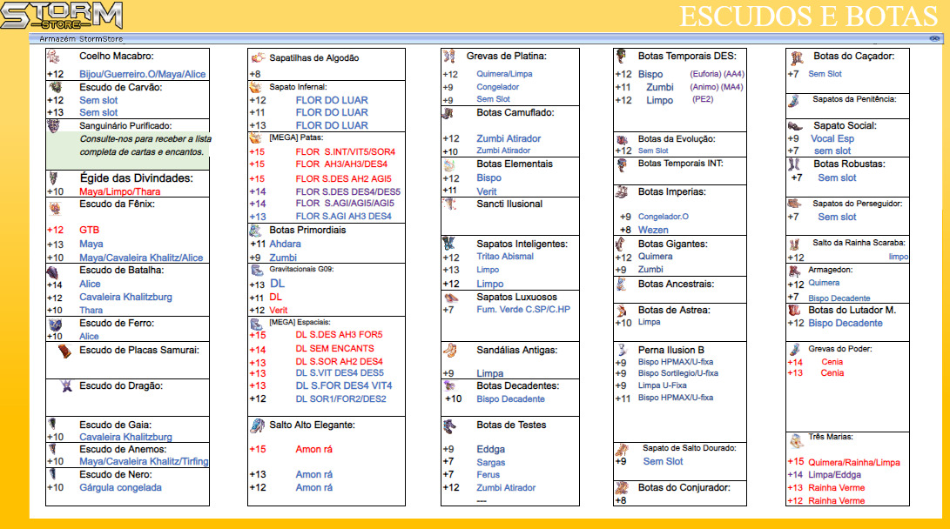Viewport: 950px width, 529px height.
Task: Select the Botas Temporais DES icon
Action: pos(622,56)
